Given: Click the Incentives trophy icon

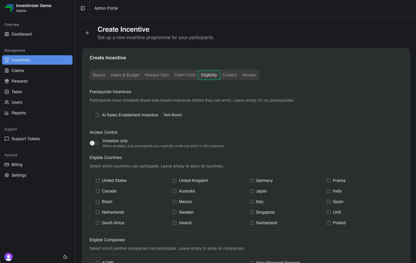Looking at the screenshot, I should point(7,60).
